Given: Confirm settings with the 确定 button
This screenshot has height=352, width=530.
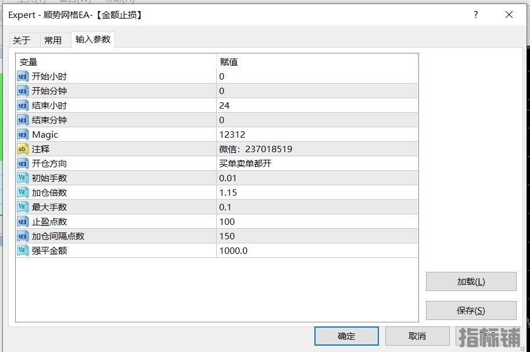Looking at the screenshot, I should [x=346, y=336].
